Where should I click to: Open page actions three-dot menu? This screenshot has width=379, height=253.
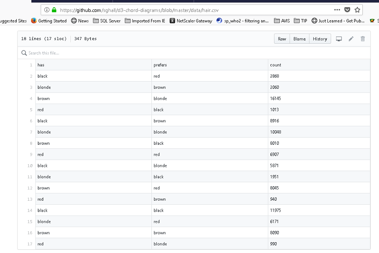point(337,10)
